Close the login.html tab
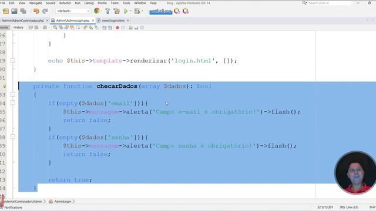The height and width of the screenshot is (211, 376). pyautogui.click(x=128, y=21)
